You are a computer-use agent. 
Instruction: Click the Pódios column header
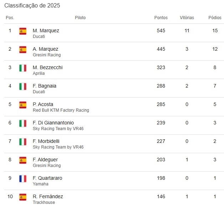click(215, 18)
